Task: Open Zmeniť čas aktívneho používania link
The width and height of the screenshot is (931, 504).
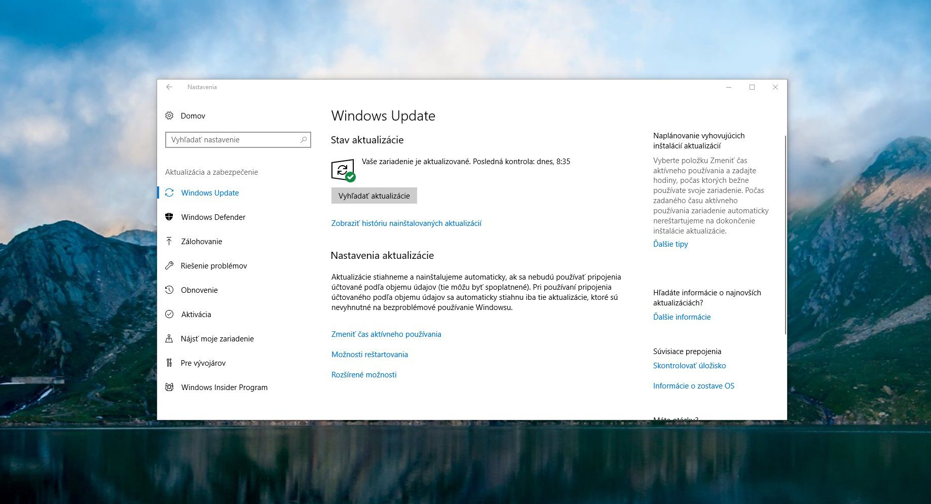Action: pyautogui.click(x=386, y=334)
